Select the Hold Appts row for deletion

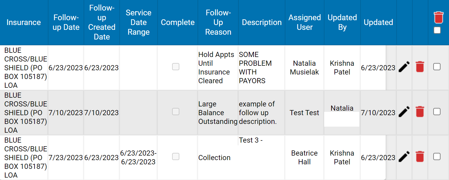click(437, 67)
